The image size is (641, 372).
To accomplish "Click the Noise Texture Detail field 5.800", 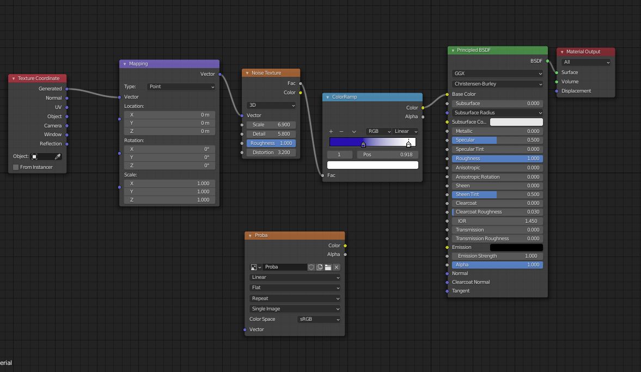I will click(x=271, y=134).
